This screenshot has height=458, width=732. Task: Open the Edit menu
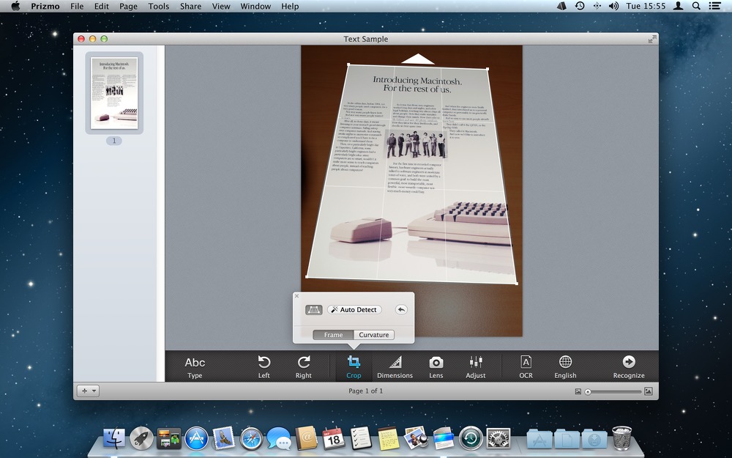101,6
